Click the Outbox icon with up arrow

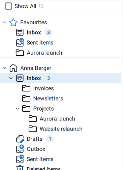point(20,149)
